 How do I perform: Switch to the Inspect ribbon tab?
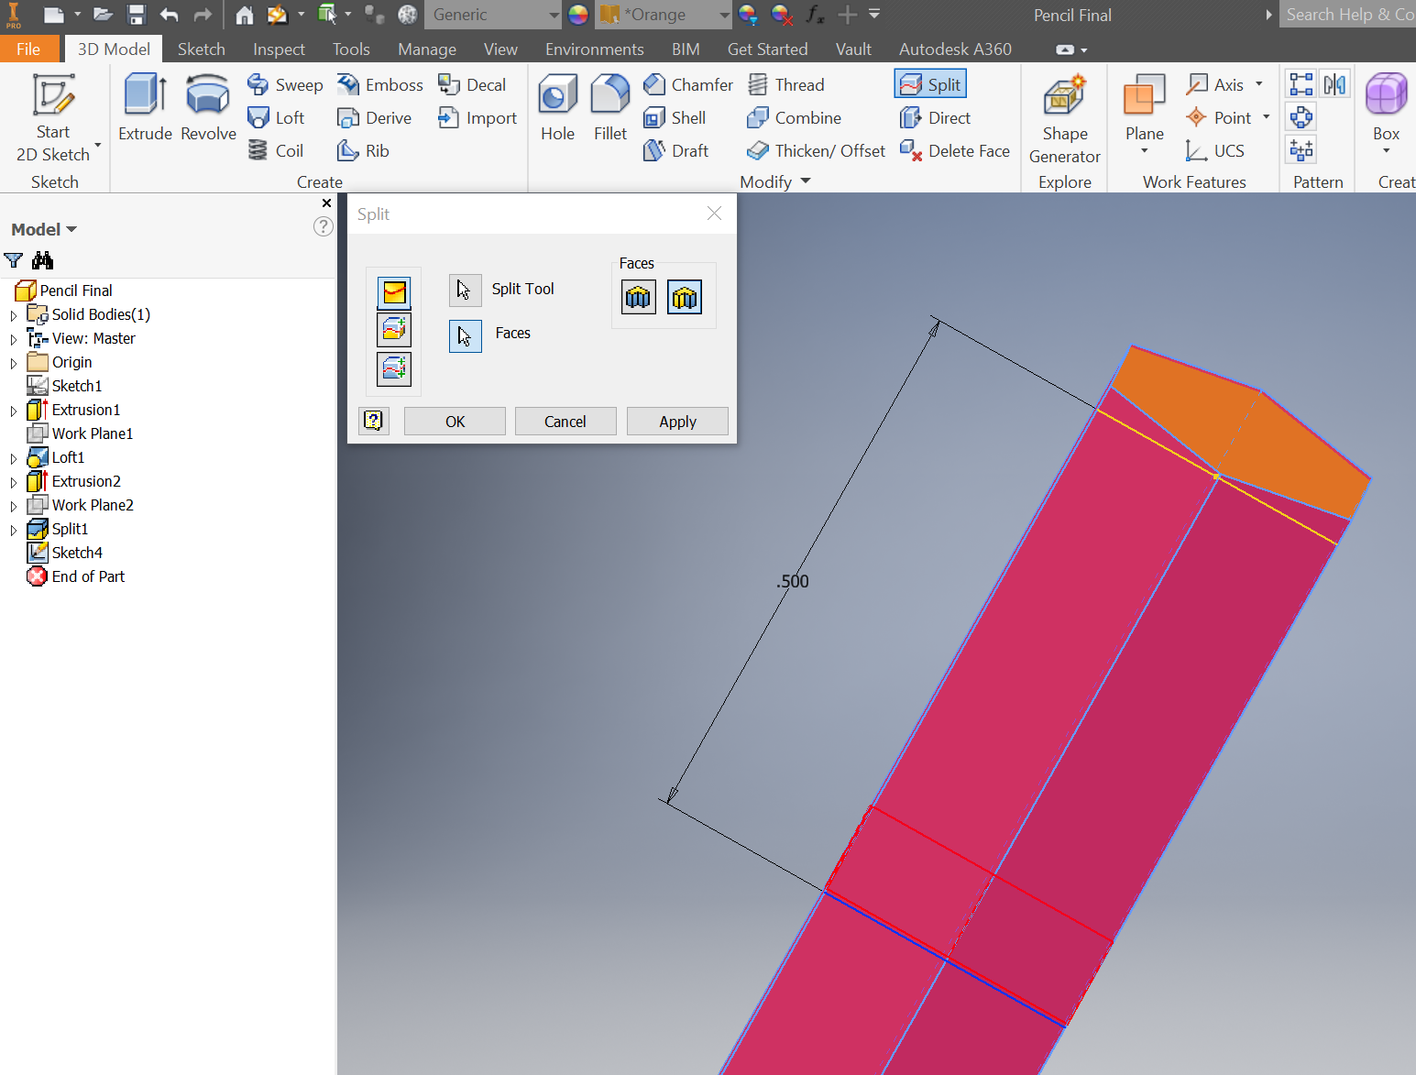point(278,49)
